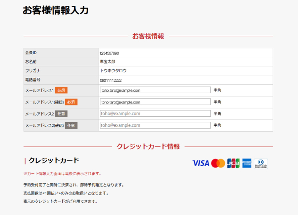Click the American Express logo
This screenshot has height=215, width=298.
(247, 163)
